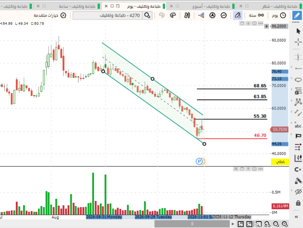Select the ellipse shape tool
This screenshot has width=303, height=228.
click(x=298, y=80)
